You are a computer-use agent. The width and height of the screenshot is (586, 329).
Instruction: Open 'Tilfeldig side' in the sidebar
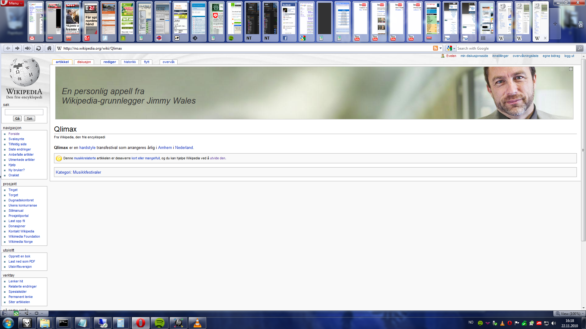click(x=17, y=144)
